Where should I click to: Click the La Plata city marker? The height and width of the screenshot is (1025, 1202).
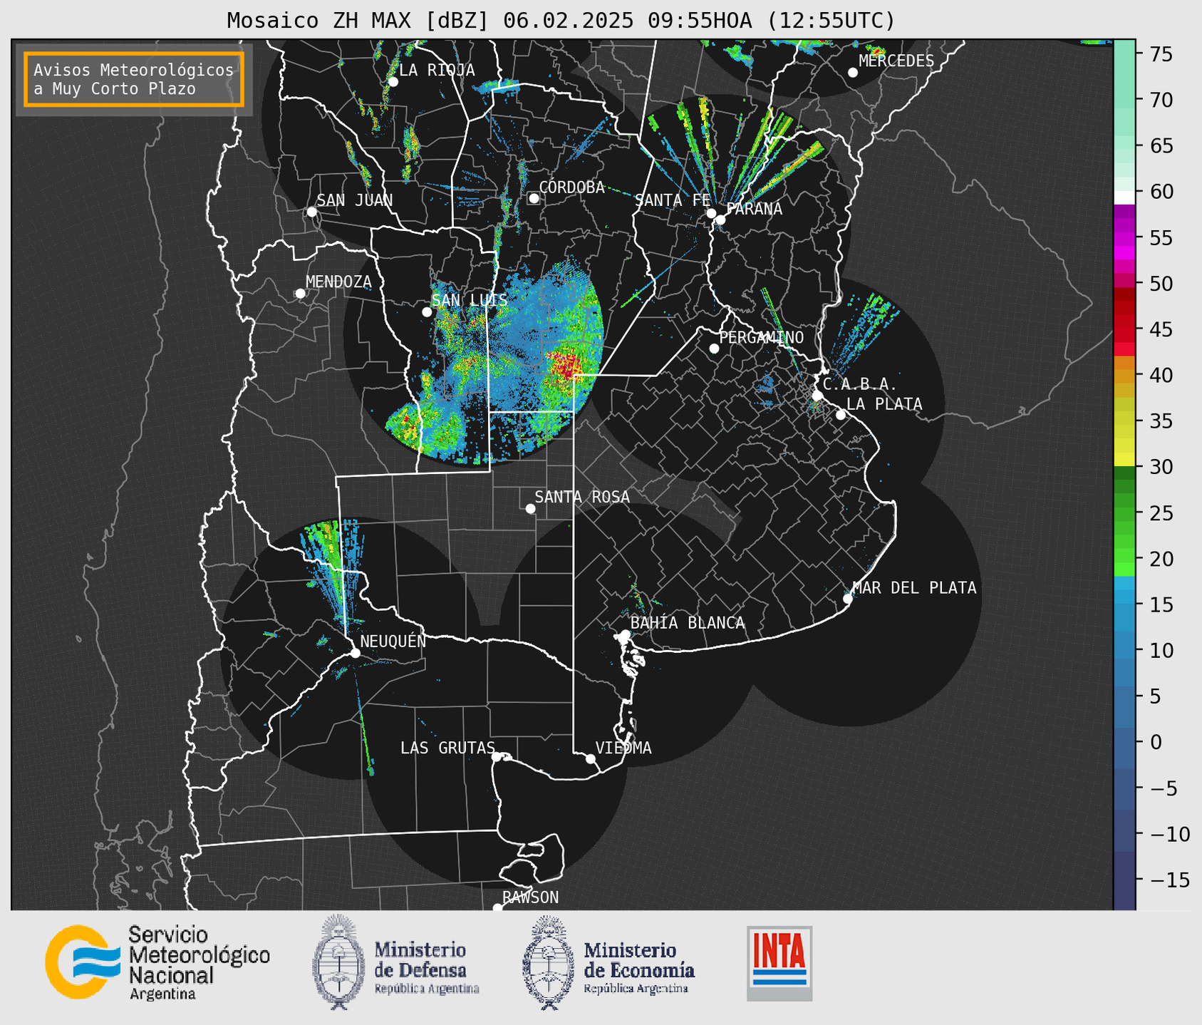[x=841, y=415]
